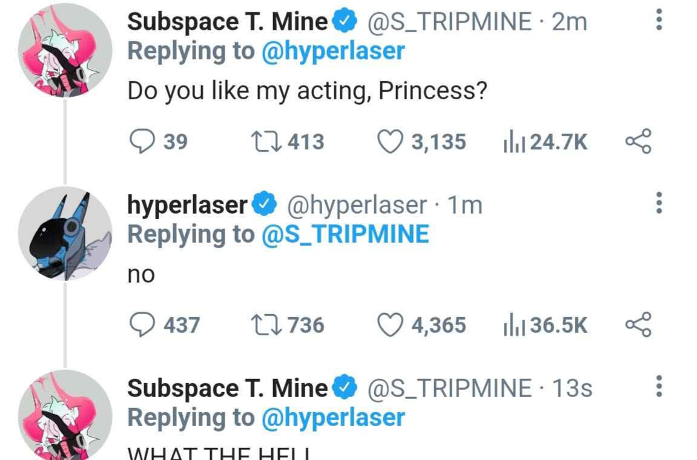
Task: Like the tweet with 3,135 likes
Action: 391,142
